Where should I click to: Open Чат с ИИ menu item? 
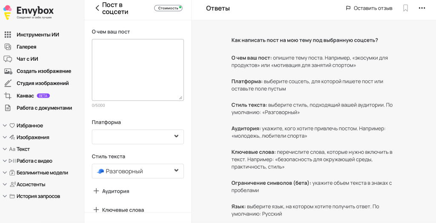[27, 59]
